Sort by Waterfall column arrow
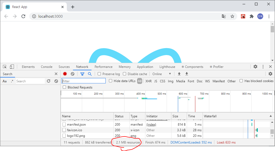 pyautogui.click(x=271, y=116)
